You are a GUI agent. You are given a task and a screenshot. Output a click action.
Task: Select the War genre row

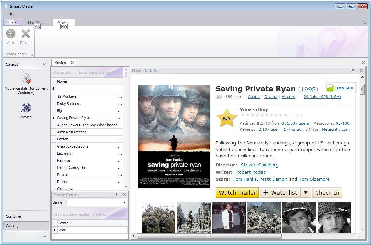90,230
